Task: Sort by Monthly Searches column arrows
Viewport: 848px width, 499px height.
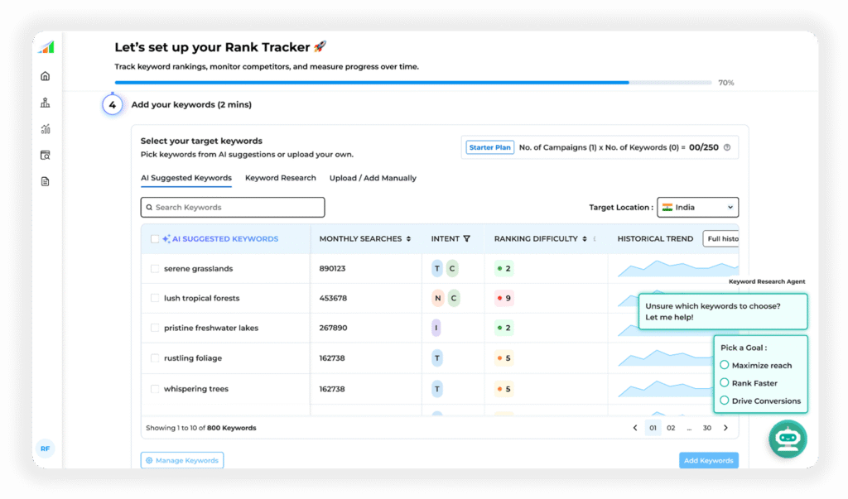Action: pos(408,239)
